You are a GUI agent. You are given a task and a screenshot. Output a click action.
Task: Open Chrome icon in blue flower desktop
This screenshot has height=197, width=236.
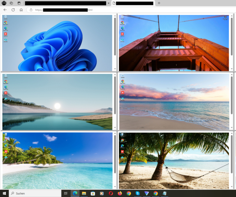tap(5, 23)
